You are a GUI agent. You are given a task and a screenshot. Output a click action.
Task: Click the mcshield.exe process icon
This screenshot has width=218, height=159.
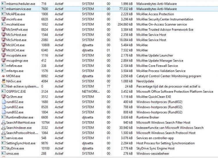coord(3,24)
